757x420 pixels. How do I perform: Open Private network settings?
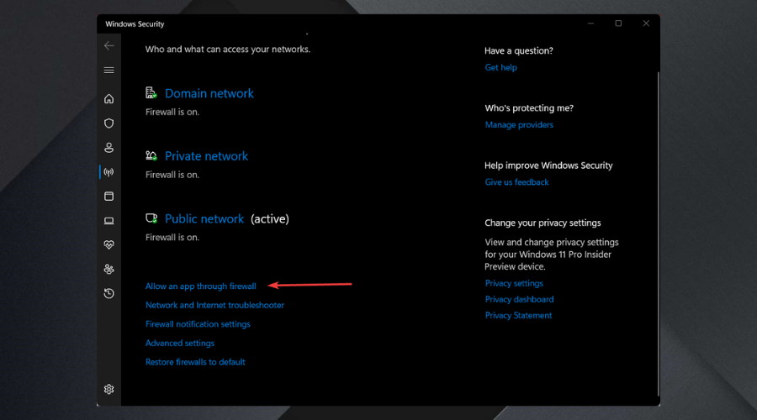(x=206, y=156)
